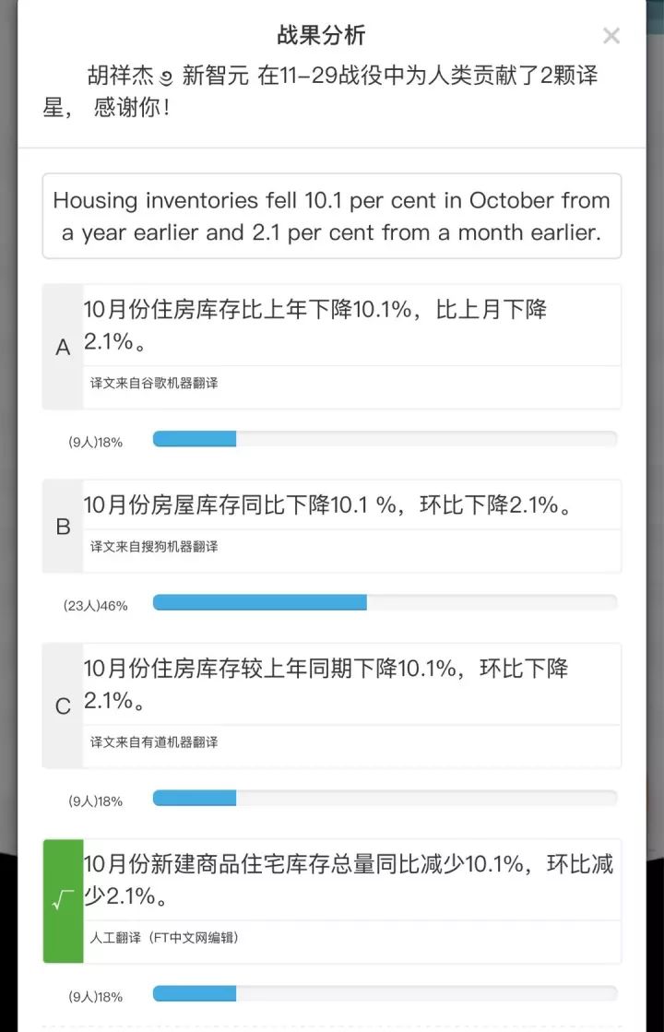Click the English source sentence box

pyautogui.click(x=331, y=216)
